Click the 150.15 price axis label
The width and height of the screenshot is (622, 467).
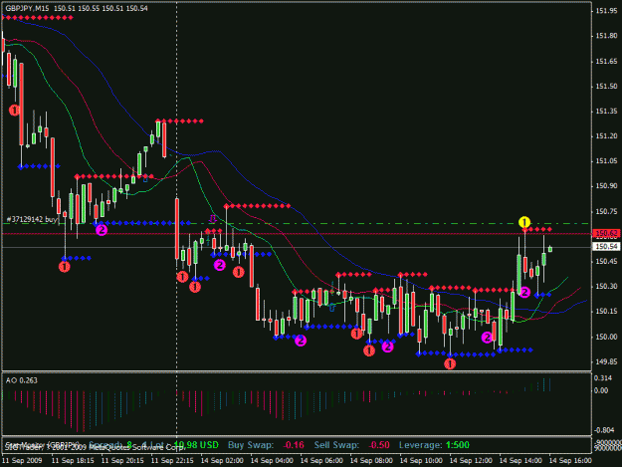pos(606,312)
